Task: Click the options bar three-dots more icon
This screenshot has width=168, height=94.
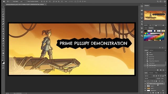Action: point(66,2)
